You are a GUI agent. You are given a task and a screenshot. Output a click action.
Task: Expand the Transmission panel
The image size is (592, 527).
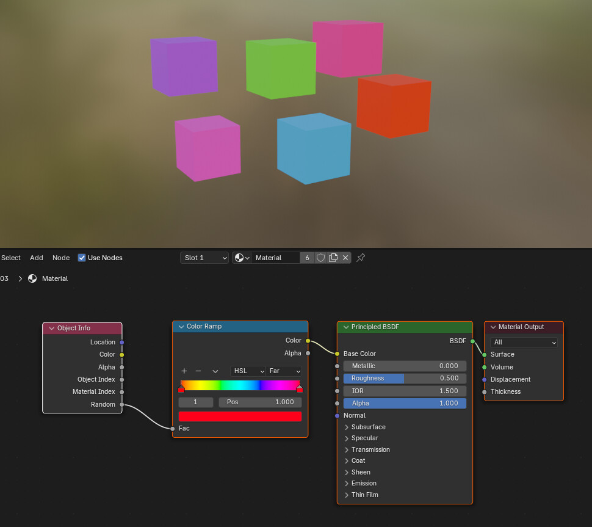(347, 450)
